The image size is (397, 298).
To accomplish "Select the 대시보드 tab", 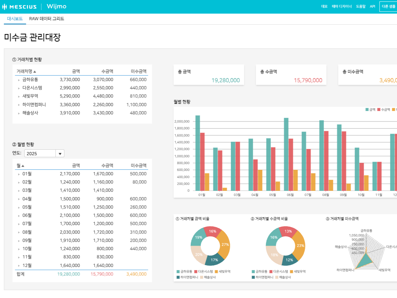I will [15, 19].
